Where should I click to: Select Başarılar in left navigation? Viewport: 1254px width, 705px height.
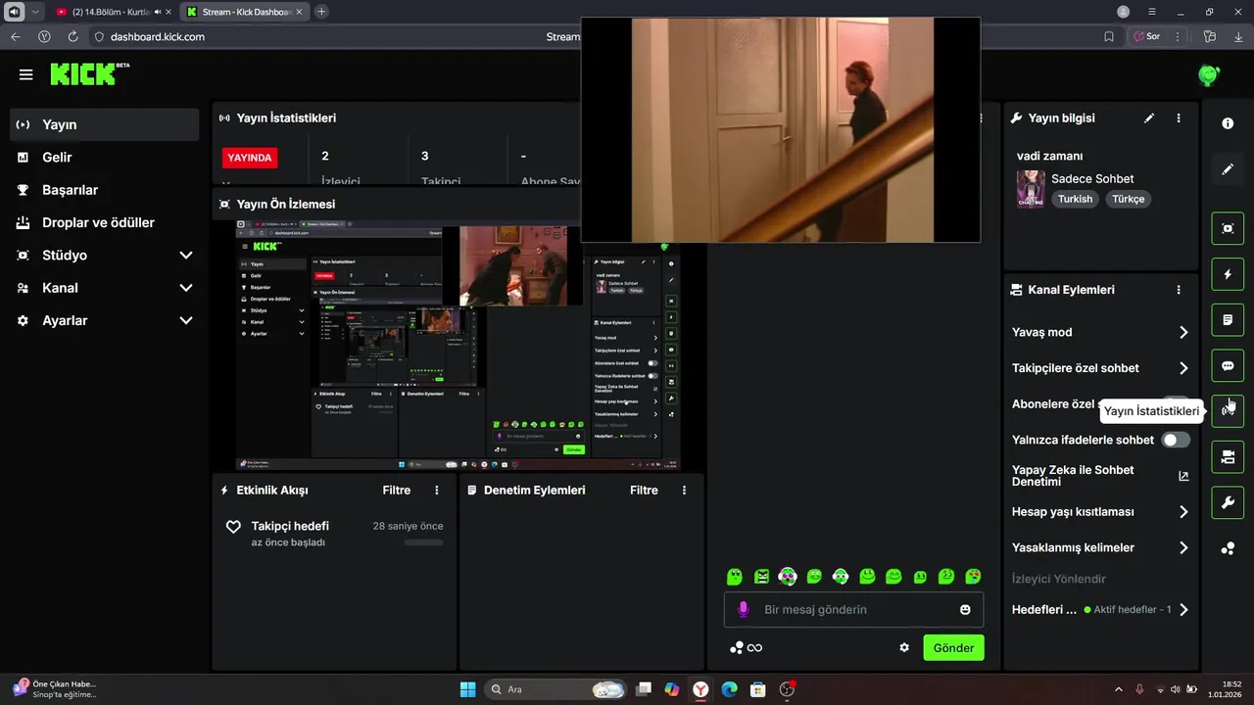[x=105, y=190]
